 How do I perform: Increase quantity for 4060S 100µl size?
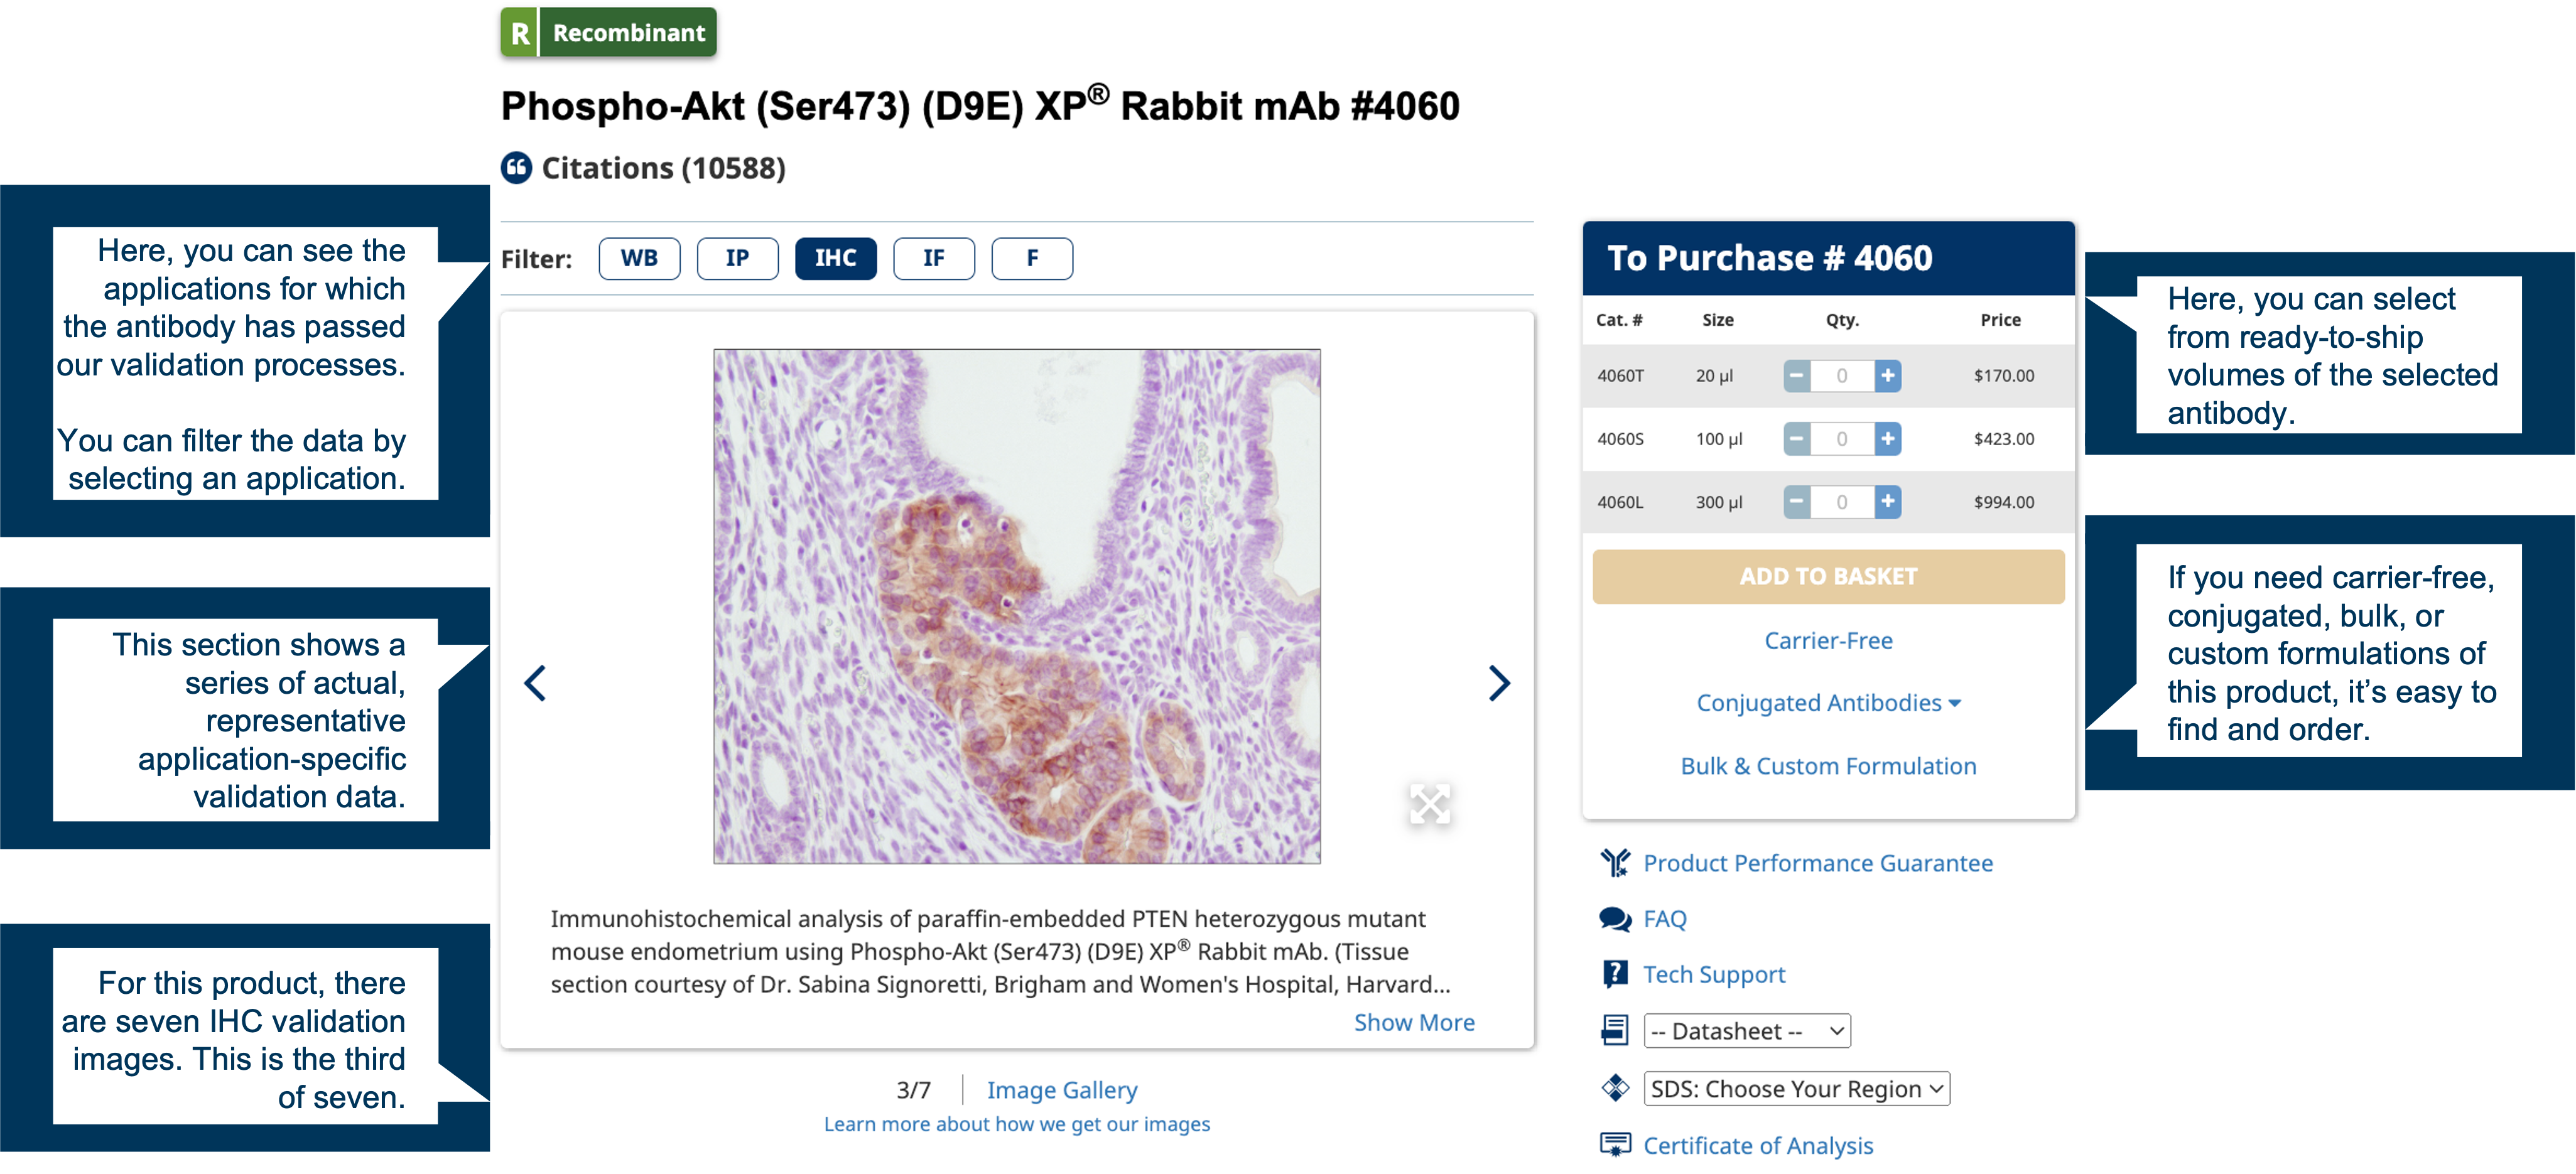[x=1891, y=437]
